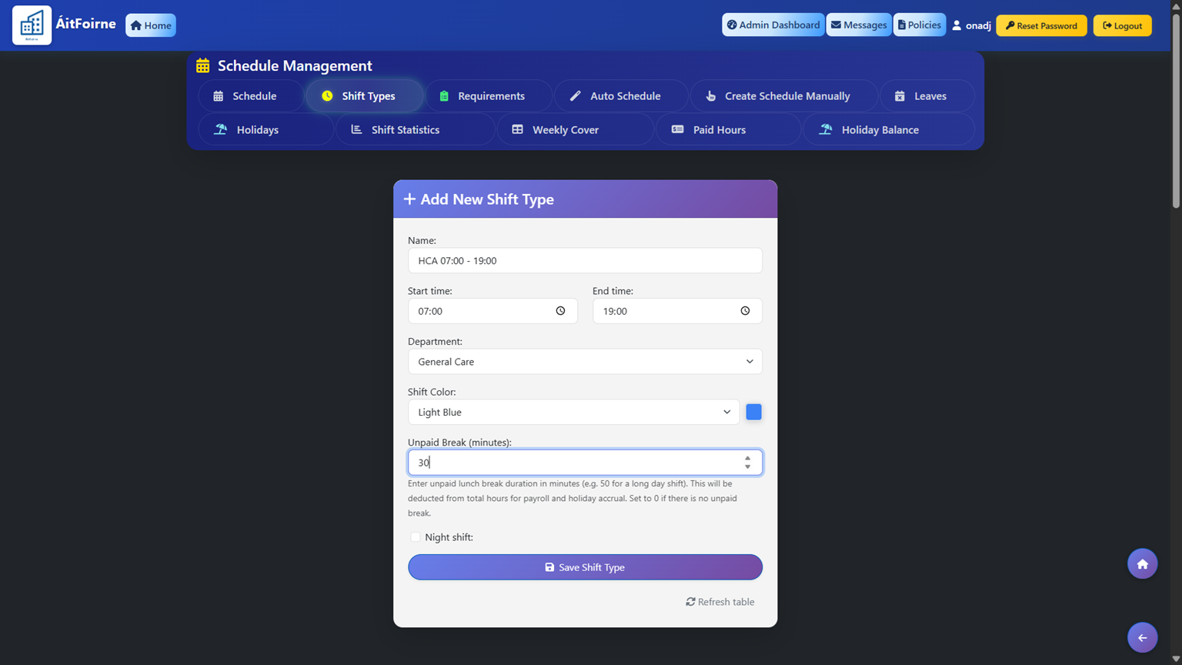View the Shift Statistics tab
Screen dimensions: 1182x665
coord(416,129)
